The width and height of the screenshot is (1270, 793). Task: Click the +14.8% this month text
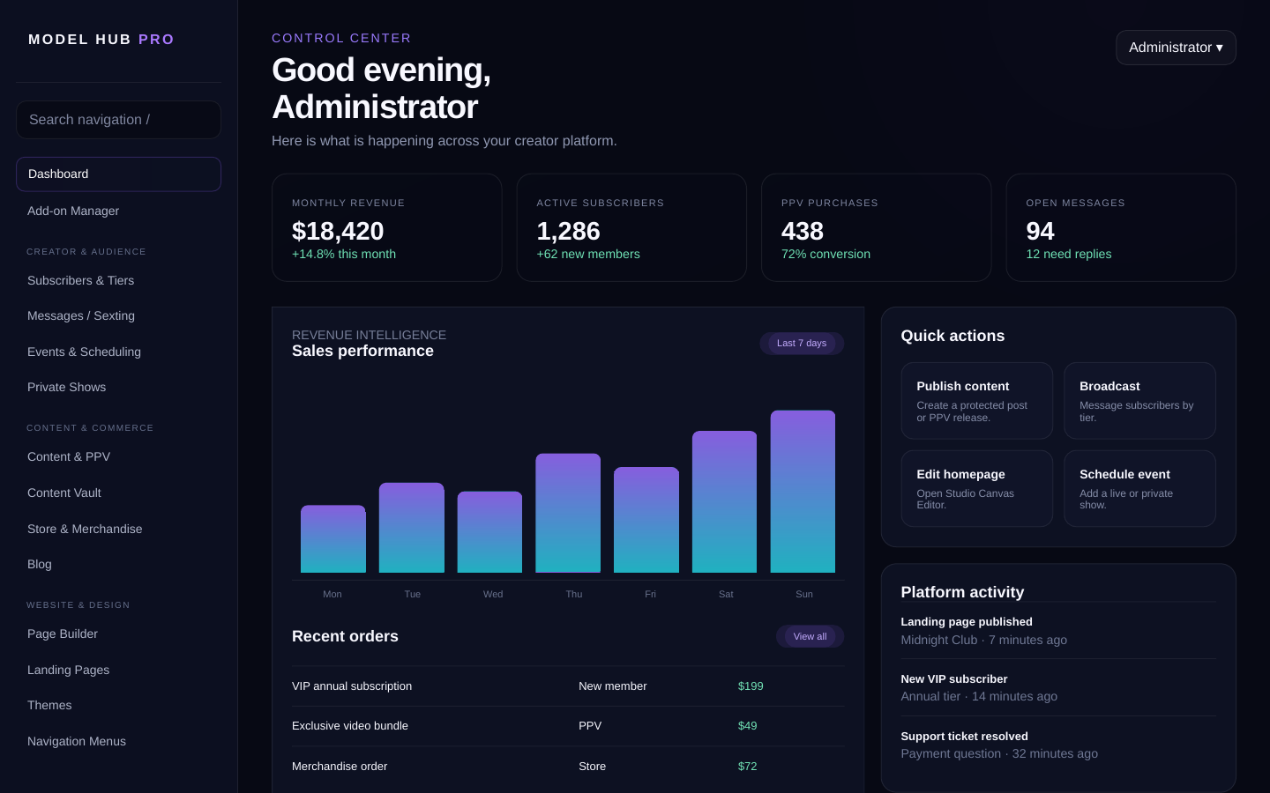click(344, 254)
